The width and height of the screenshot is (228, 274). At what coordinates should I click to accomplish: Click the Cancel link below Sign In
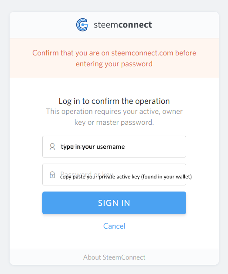114,226
